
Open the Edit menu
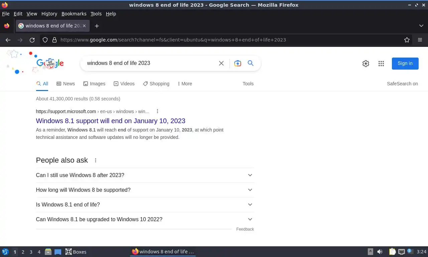coord(18,14)
